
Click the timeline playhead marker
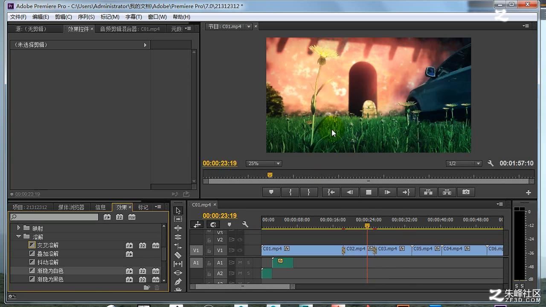click(x=367, y=226)
